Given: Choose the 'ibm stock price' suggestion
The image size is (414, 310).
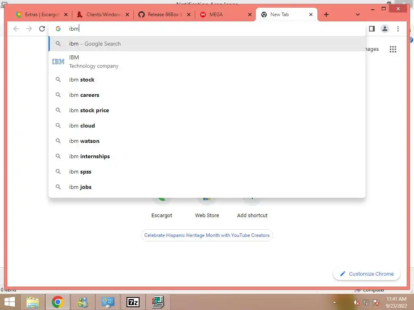Looking at the screenshot, I should pos(207,110).
